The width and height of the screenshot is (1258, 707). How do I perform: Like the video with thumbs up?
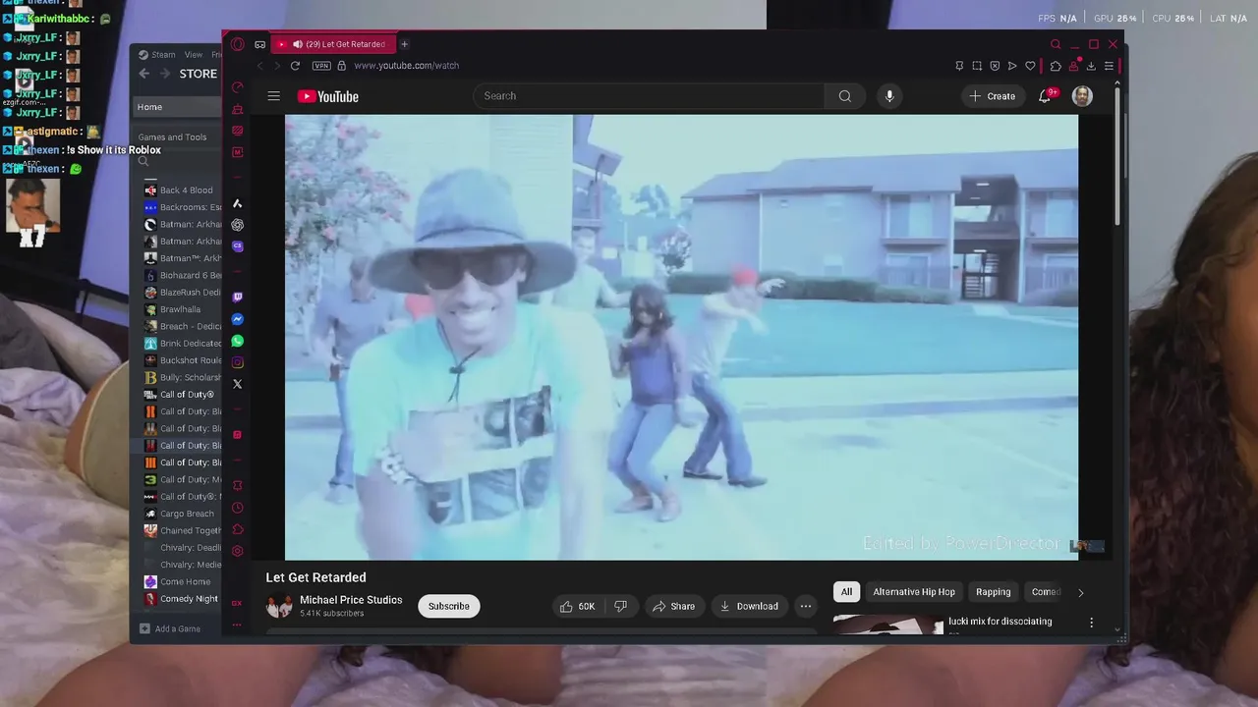tap(577, 606)
